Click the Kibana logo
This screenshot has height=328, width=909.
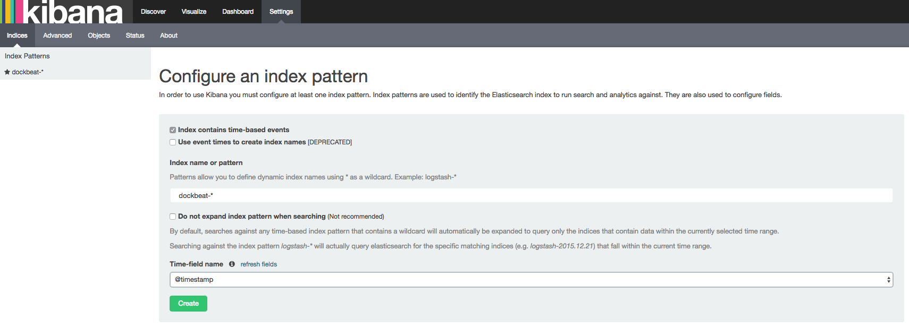pos(63,12)
